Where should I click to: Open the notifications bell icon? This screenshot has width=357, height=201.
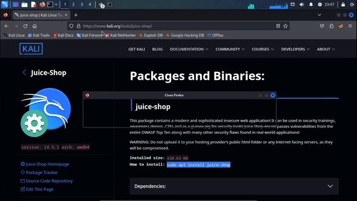click(311, 4)
